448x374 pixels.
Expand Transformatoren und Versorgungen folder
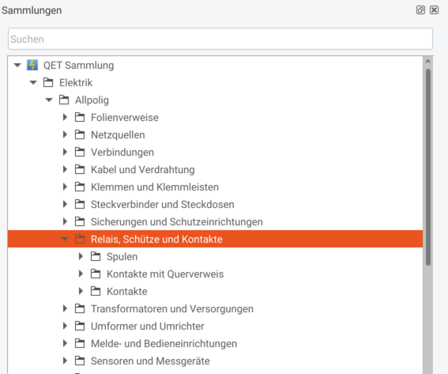pyautogui.click(x=65, y=308)
